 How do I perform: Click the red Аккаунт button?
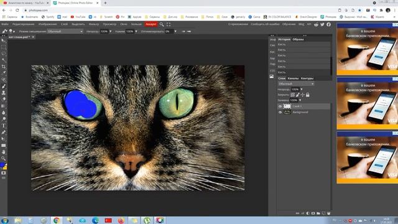[x=151, y=24]
